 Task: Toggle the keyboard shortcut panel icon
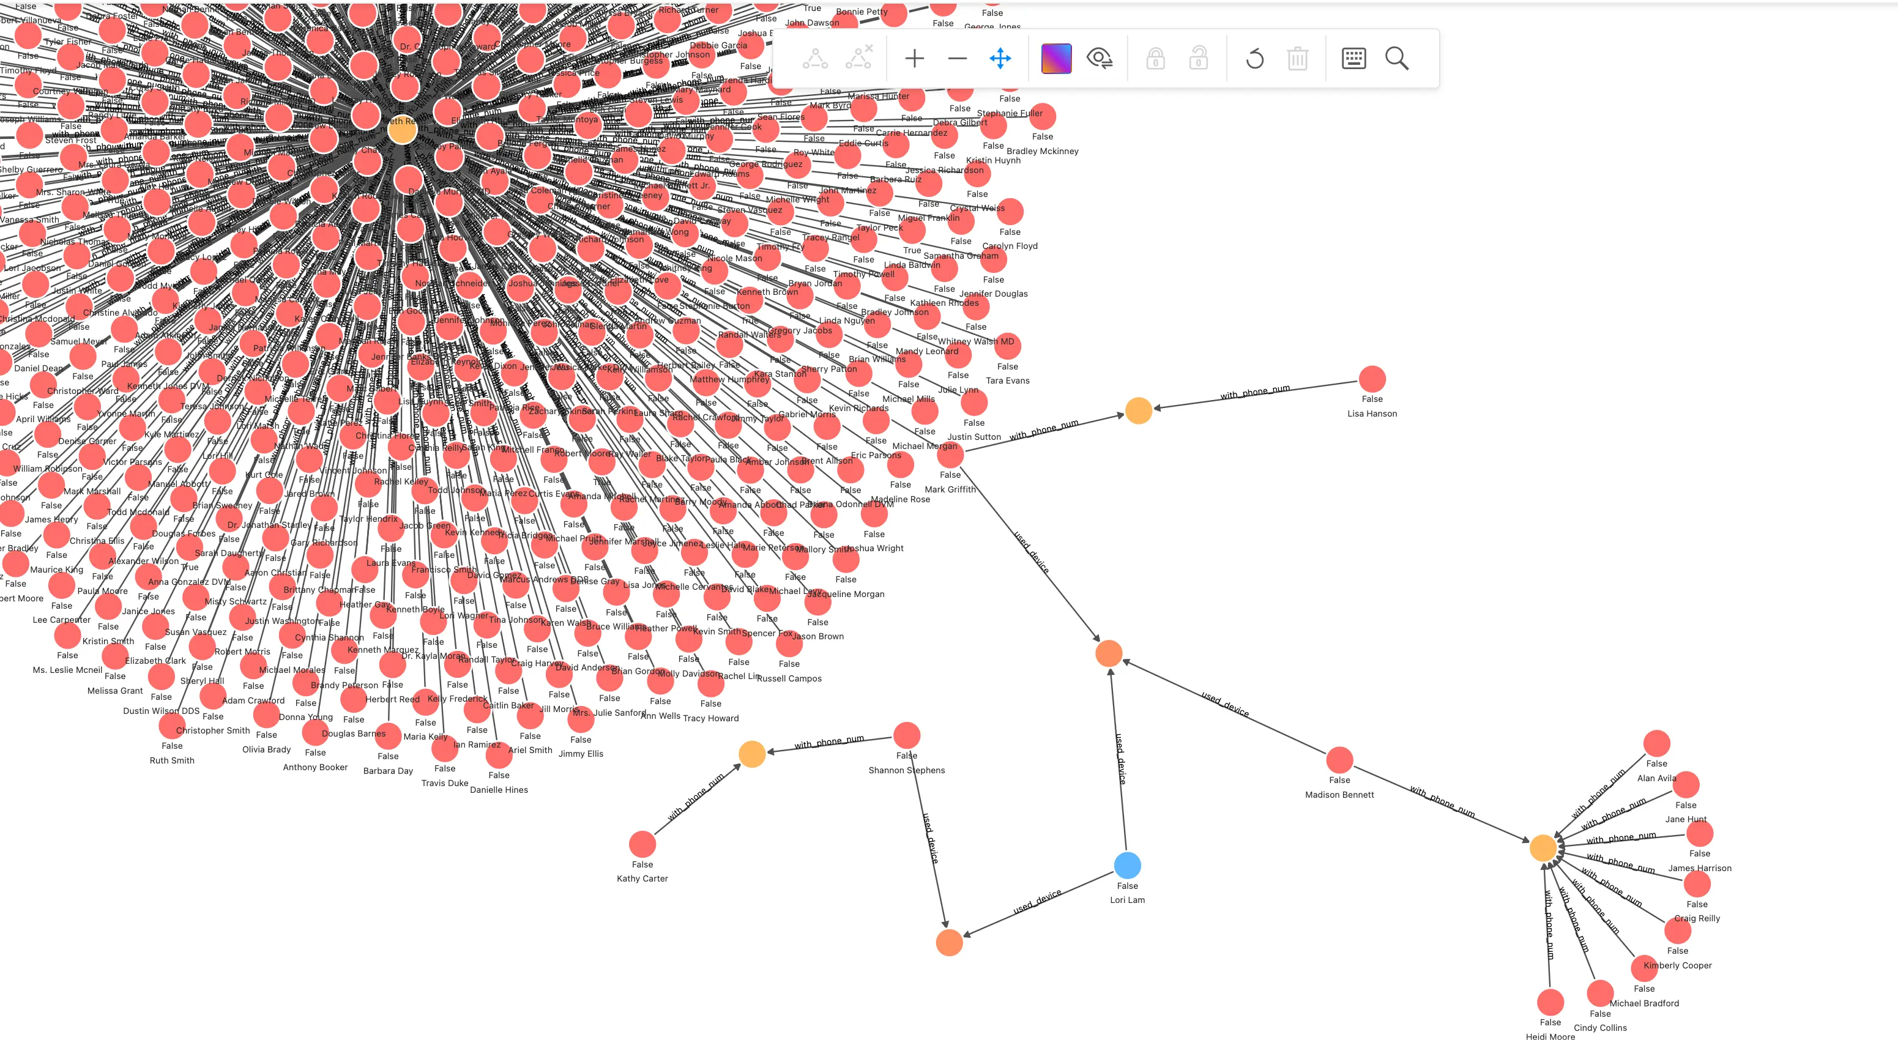[x=1353, y=58]
